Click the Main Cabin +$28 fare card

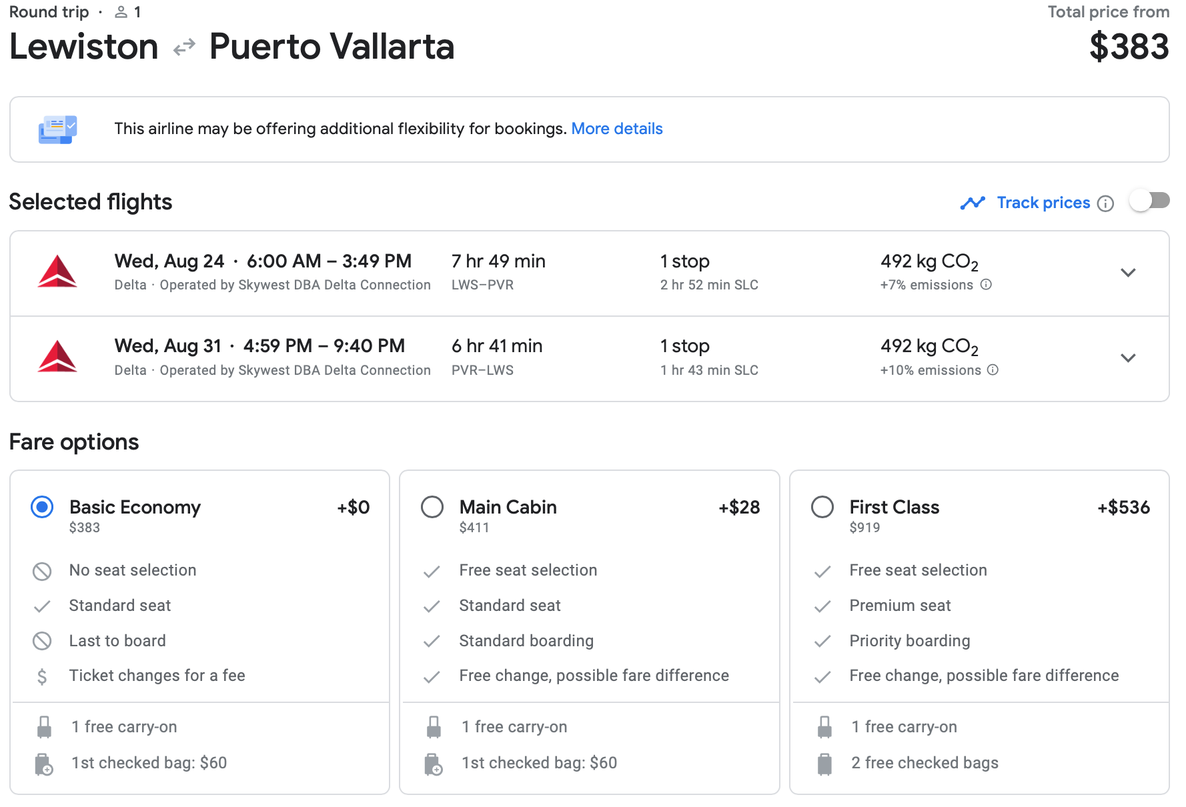click(x=590, y=632)
